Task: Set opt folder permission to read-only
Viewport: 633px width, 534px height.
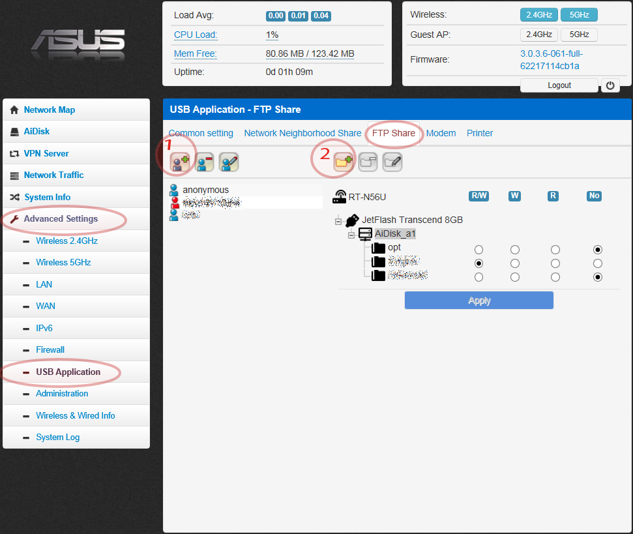Action: (555, 249)
